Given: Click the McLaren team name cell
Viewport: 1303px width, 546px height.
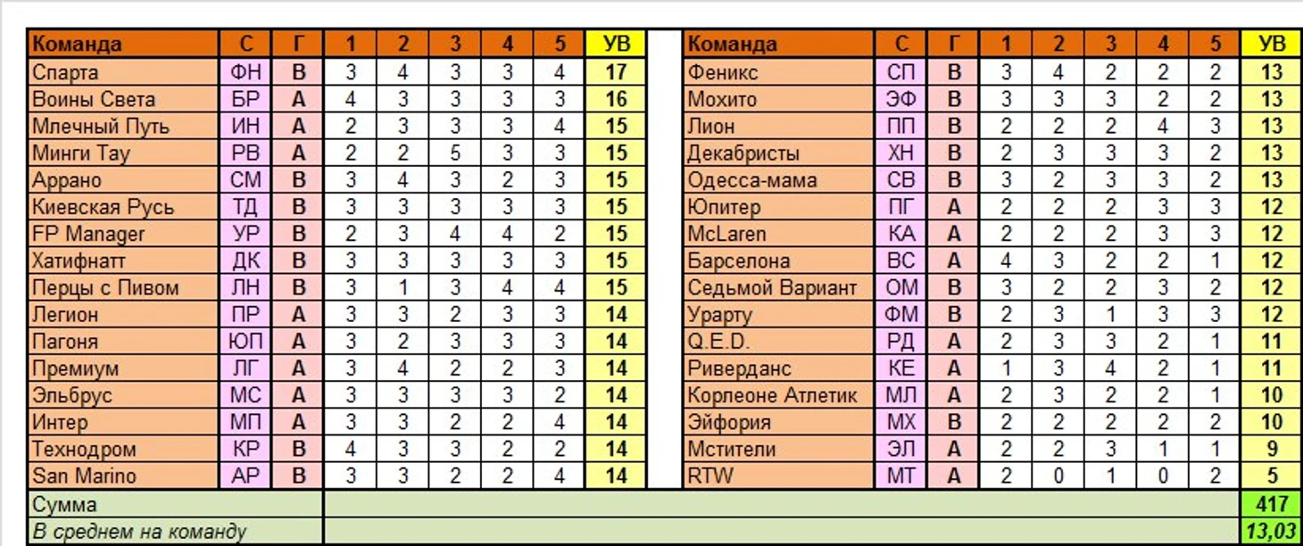Looking at the screenshot, I should click(779, 234).
